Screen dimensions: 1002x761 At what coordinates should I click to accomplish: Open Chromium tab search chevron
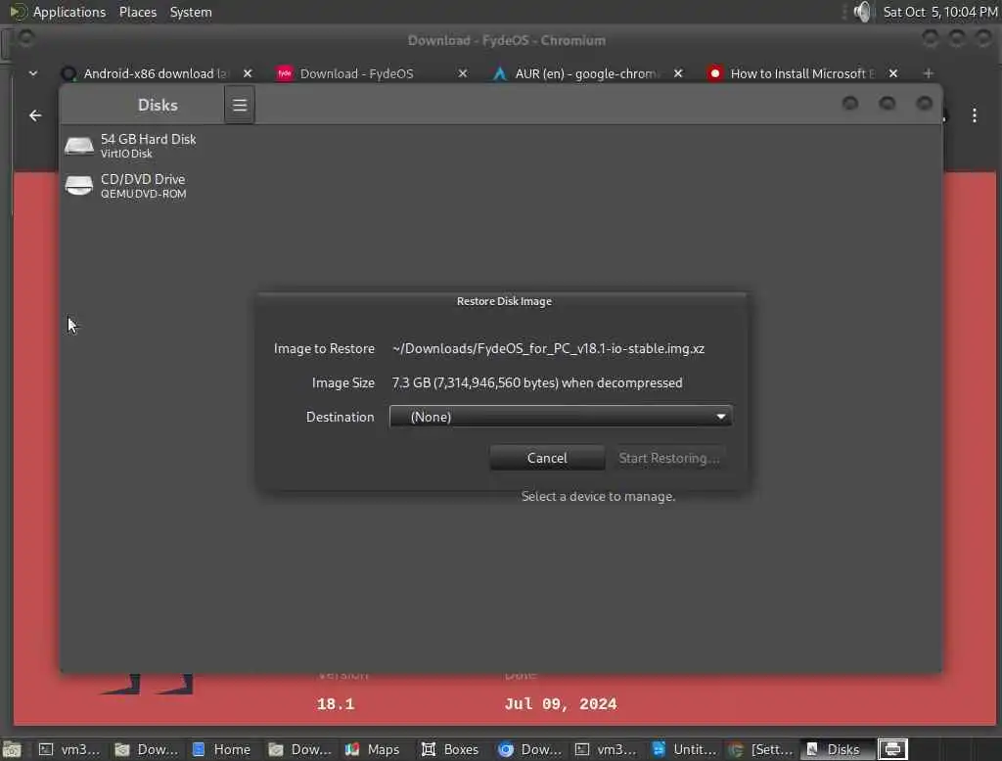(33, 73)
